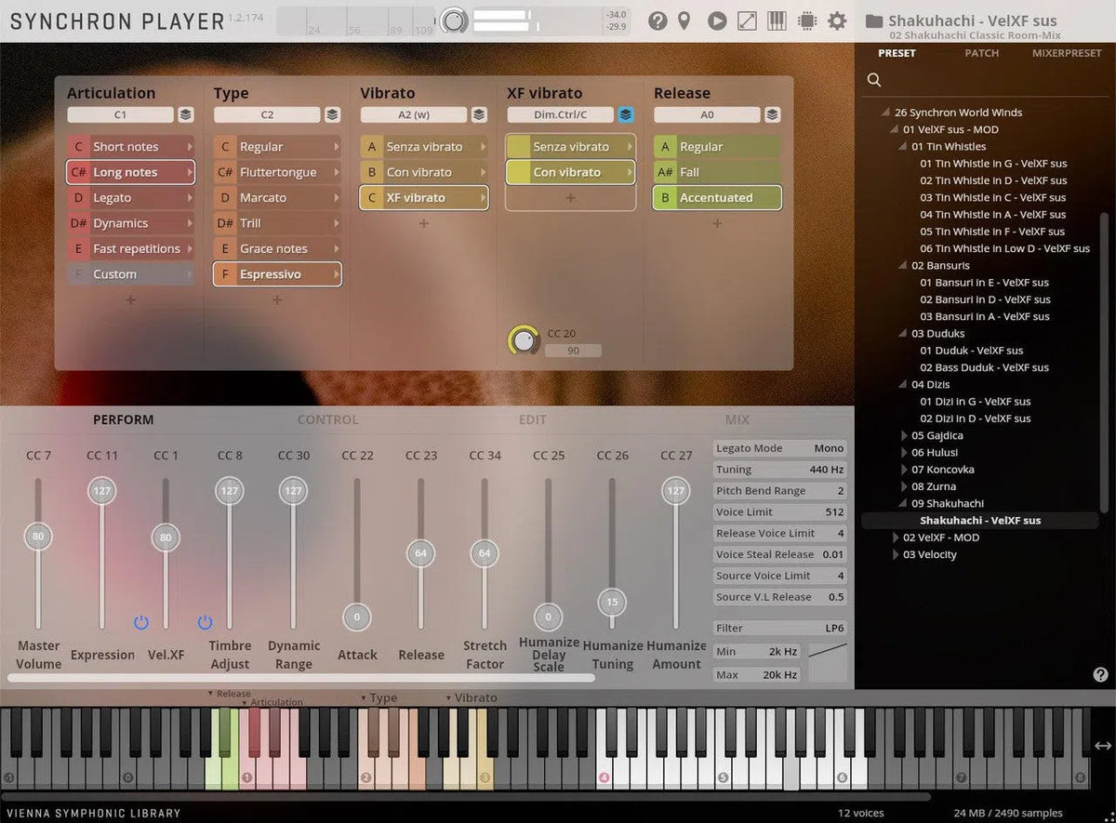Click the location pin icon
Image resolution: width=1116 pixels, height=823 pixels.
coord(684,20)
